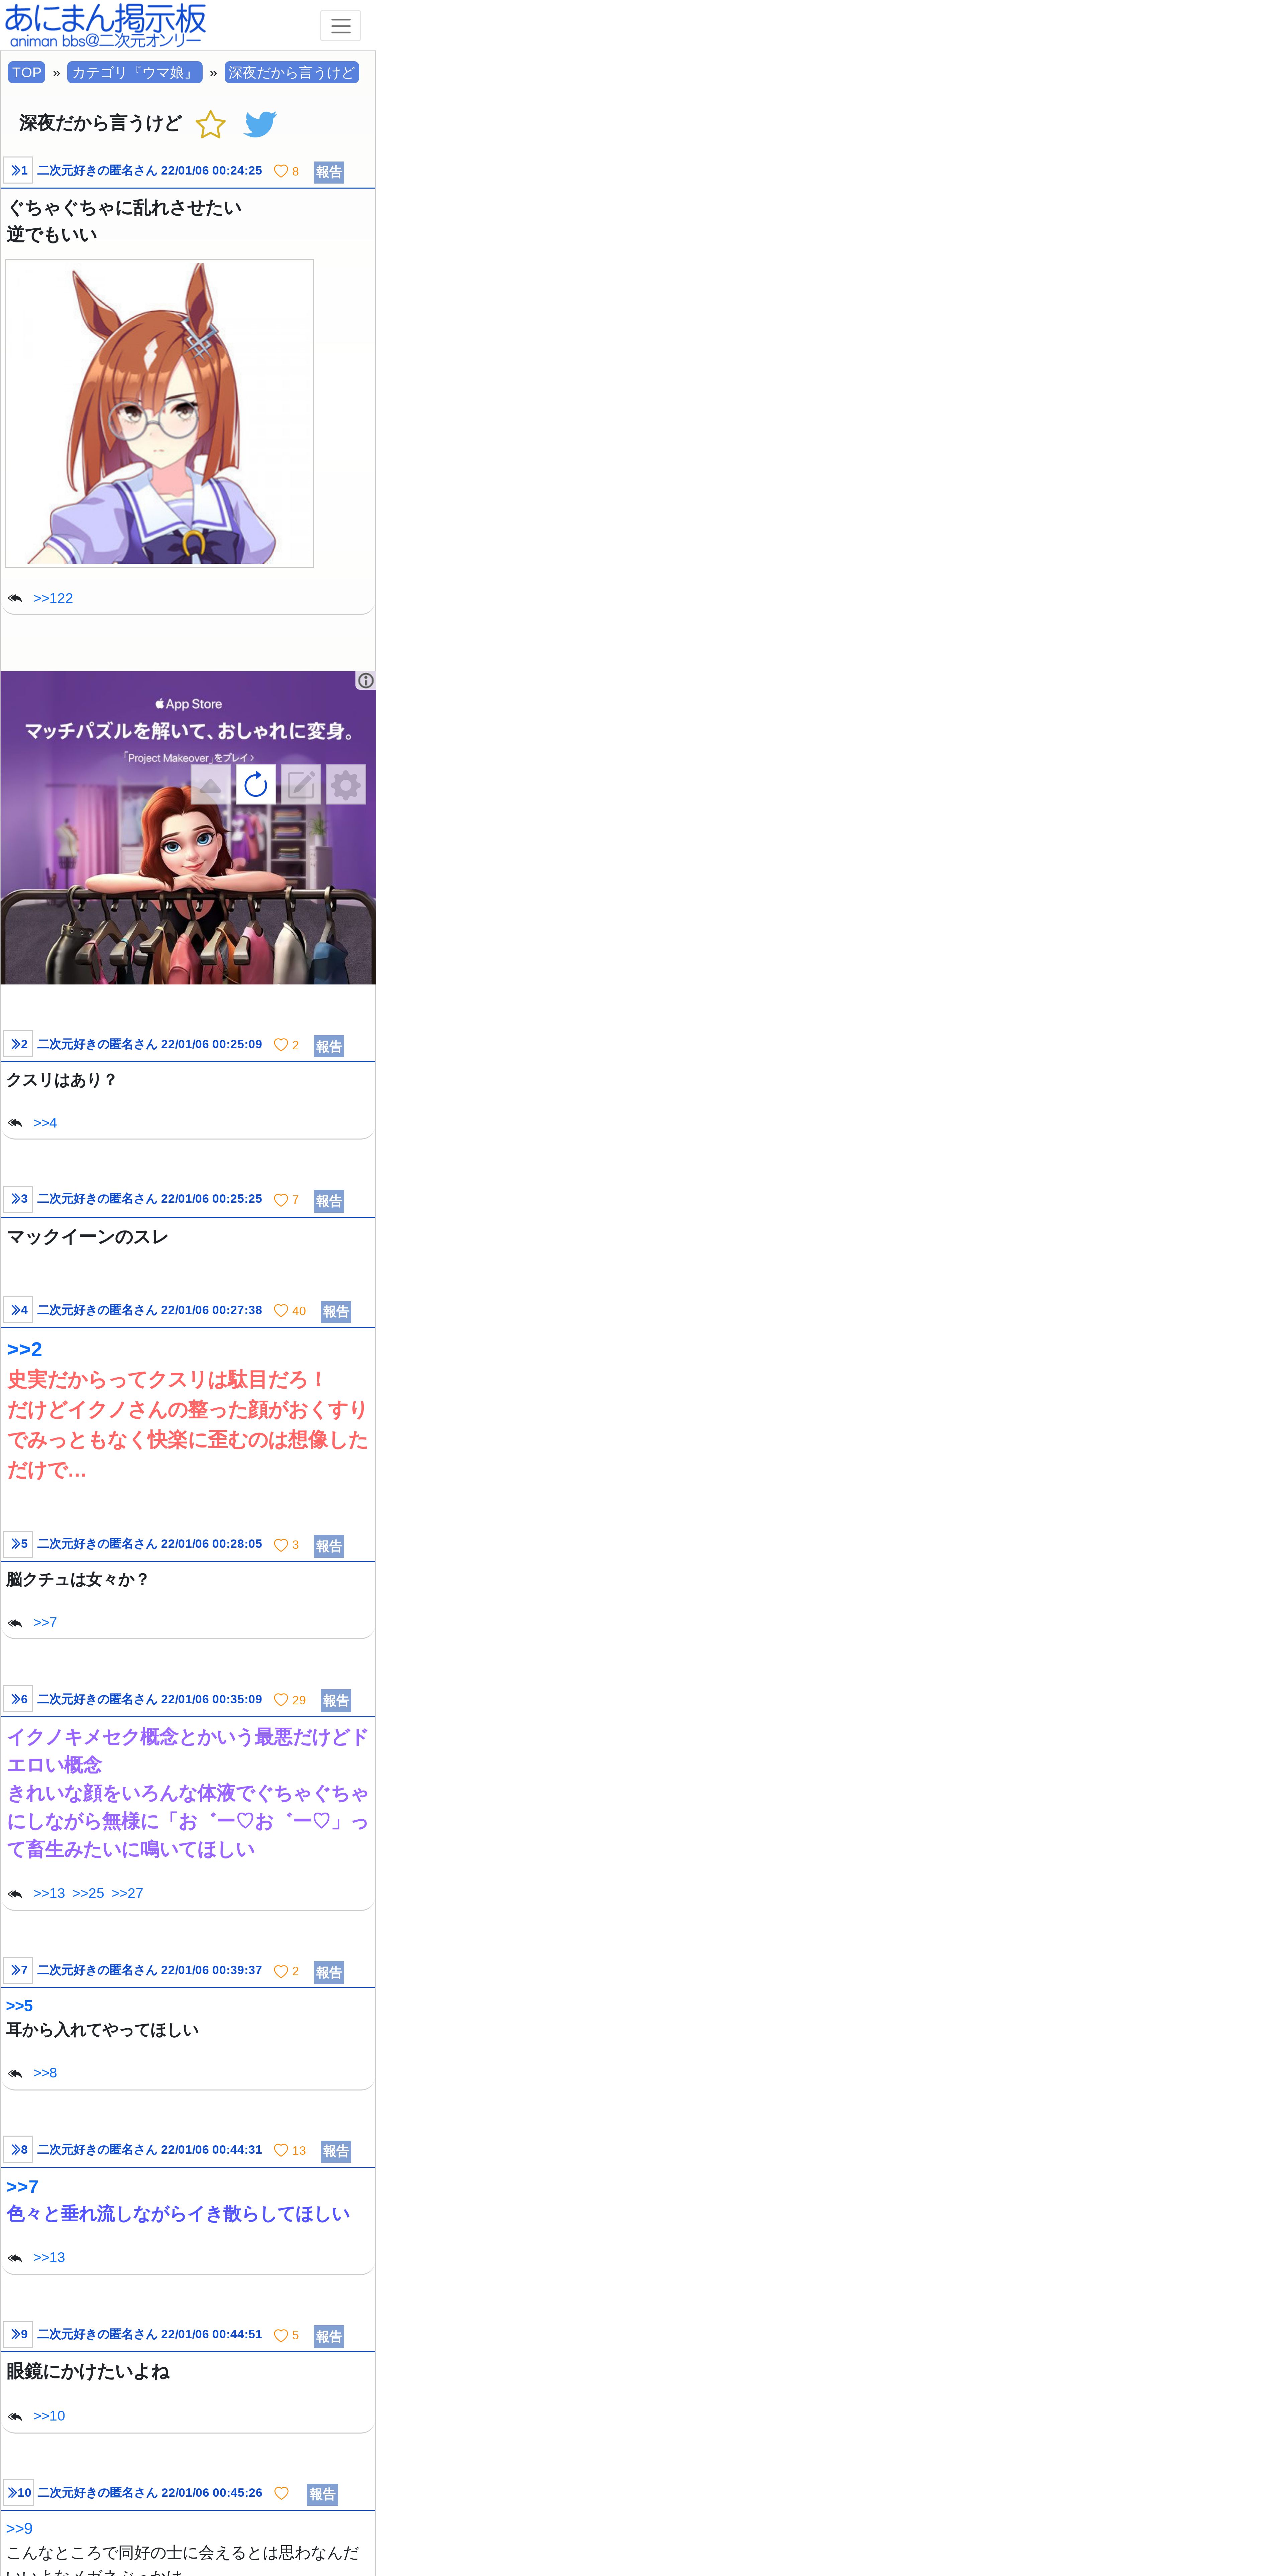The height and width of the screenshot is (2576, 1288).
Task: Report post 9 with the 報告 button
Action: coord(329,2336)
